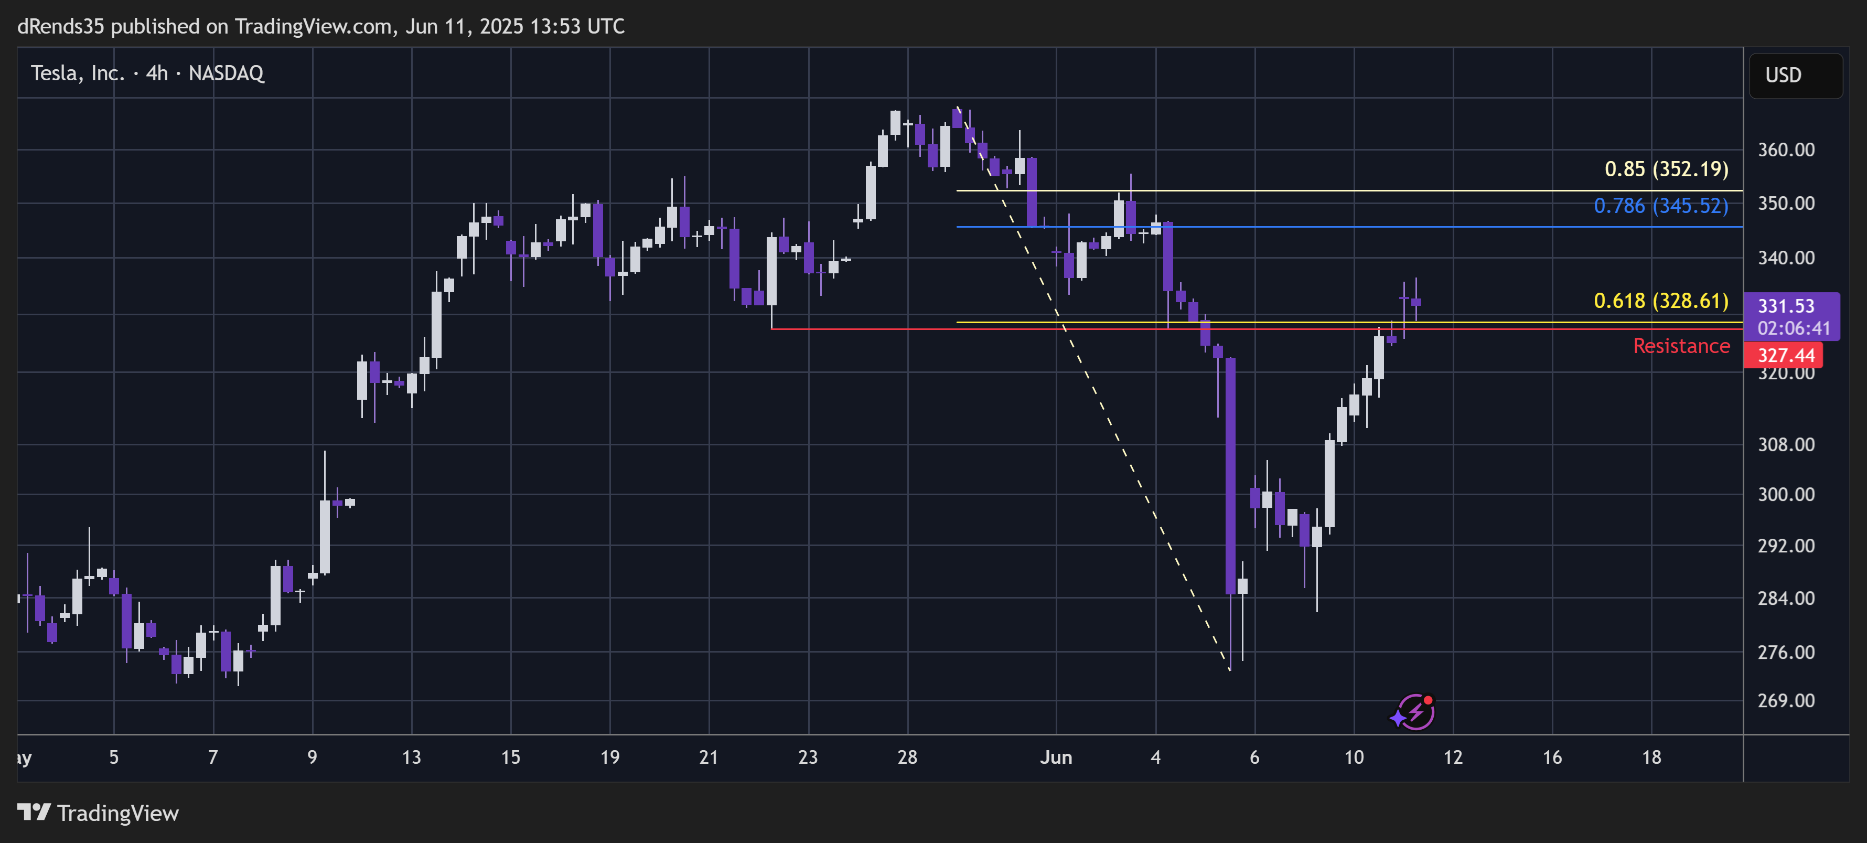This screenshot has width=1867, height=843.
Task: Click the 360.00 price axis label
Action: pos(1786,150)
